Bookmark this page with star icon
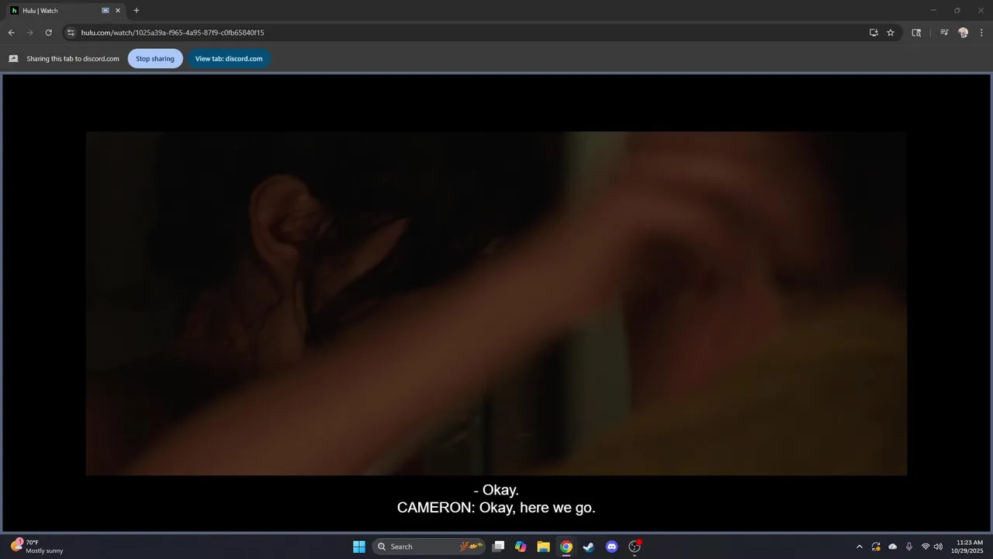The image size is (993, 559). 891,33
